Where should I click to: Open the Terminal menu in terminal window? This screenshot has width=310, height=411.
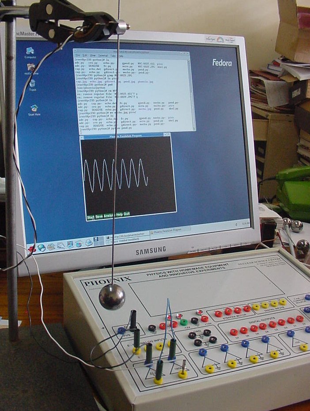click(x=103, y=56)
